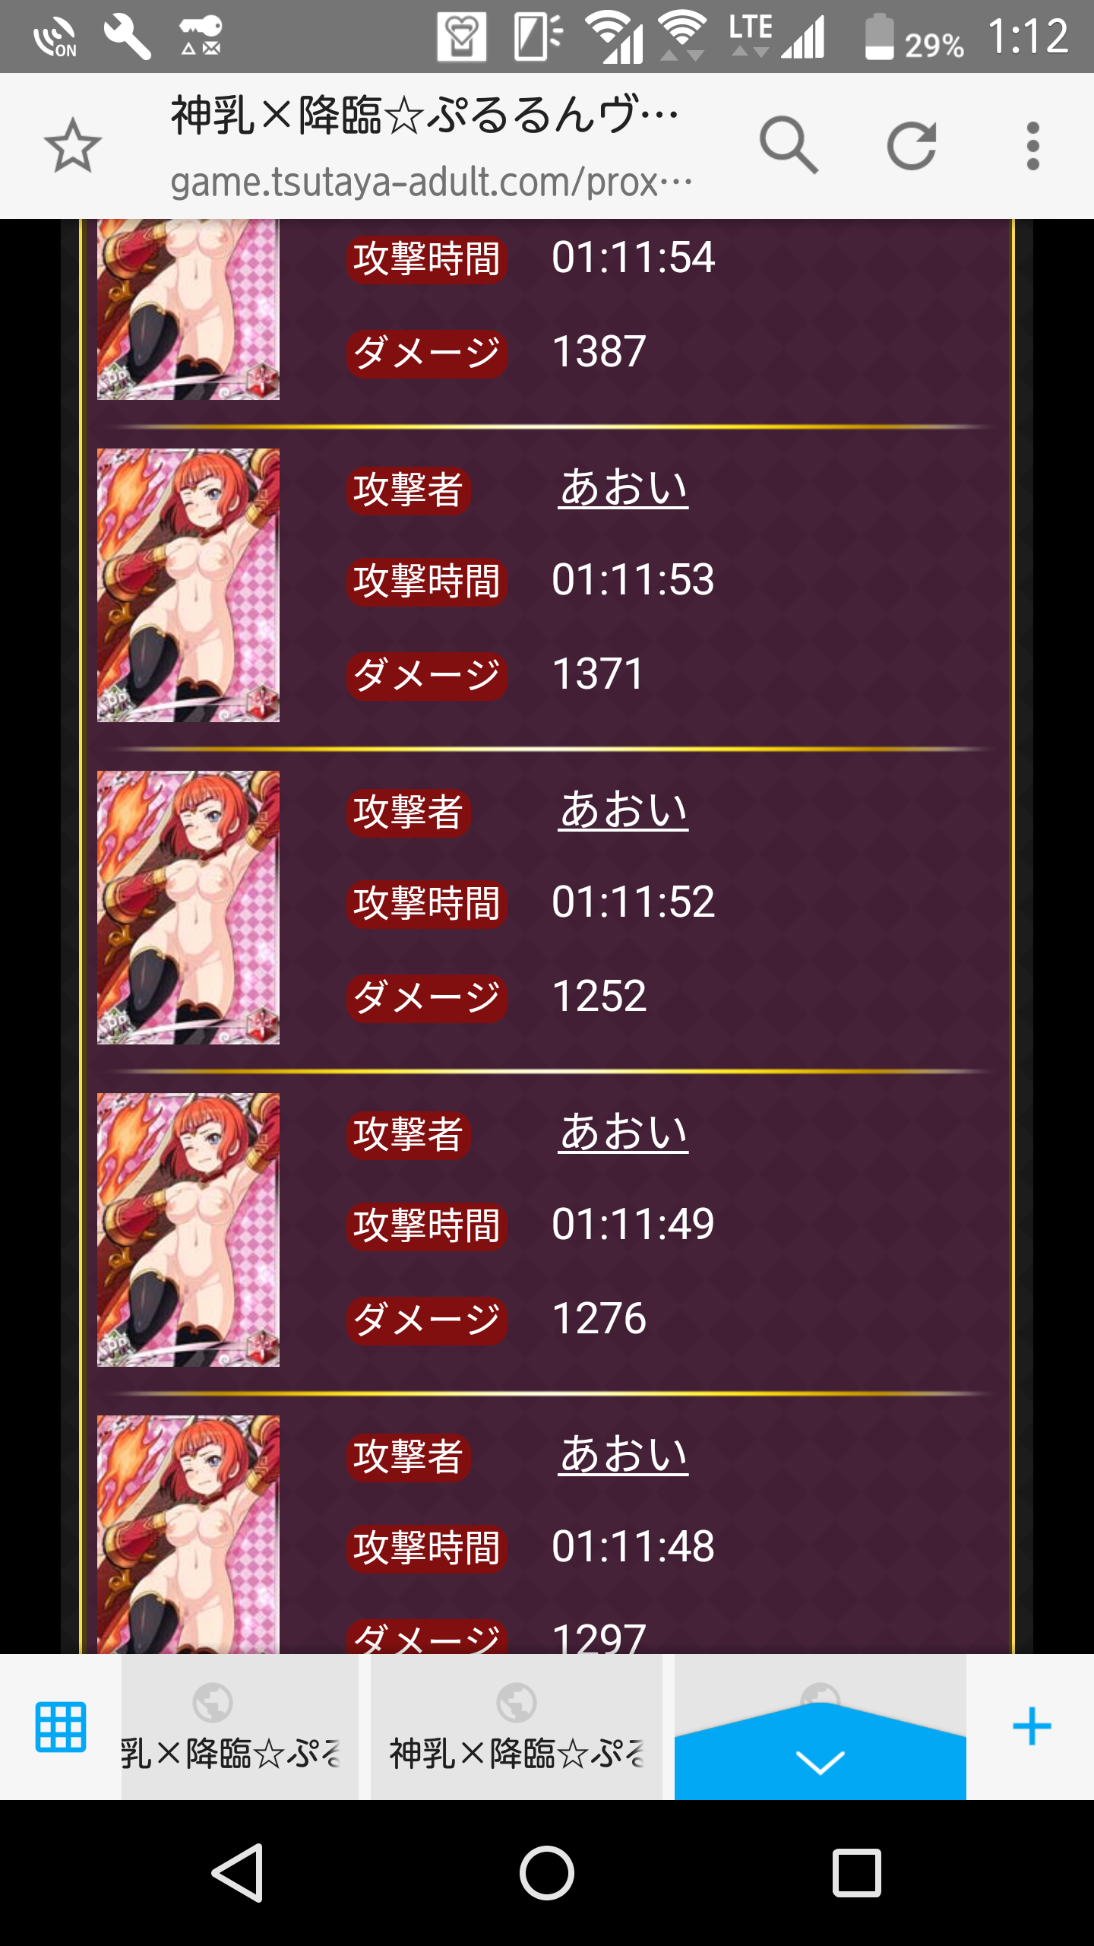The height and width of the screenshot is (1946, 1094).
Task: Open attacker あおい link for 01:11:52 attack
Action: (x=623, y=810)
